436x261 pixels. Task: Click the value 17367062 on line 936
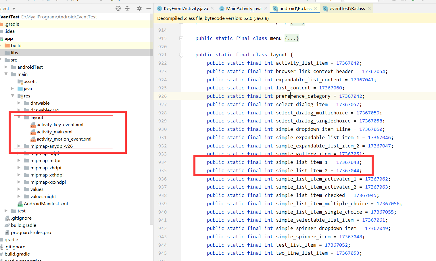[377, 179]
